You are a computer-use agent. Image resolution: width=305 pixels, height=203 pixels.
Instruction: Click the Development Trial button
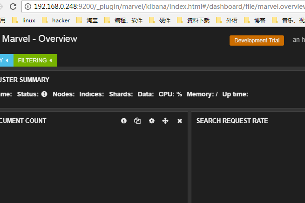coord(257,41)
